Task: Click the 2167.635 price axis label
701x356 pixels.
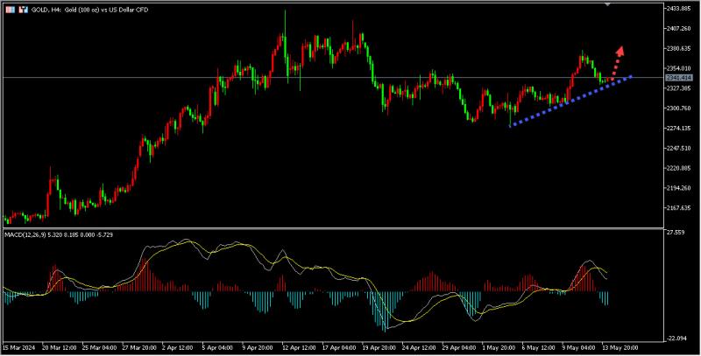Action: 679,208
